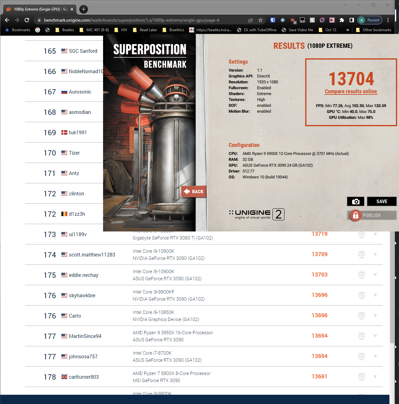Click username SGC Sanford
The height and width of the screenshot is (404, 399).
pos(83,51)
